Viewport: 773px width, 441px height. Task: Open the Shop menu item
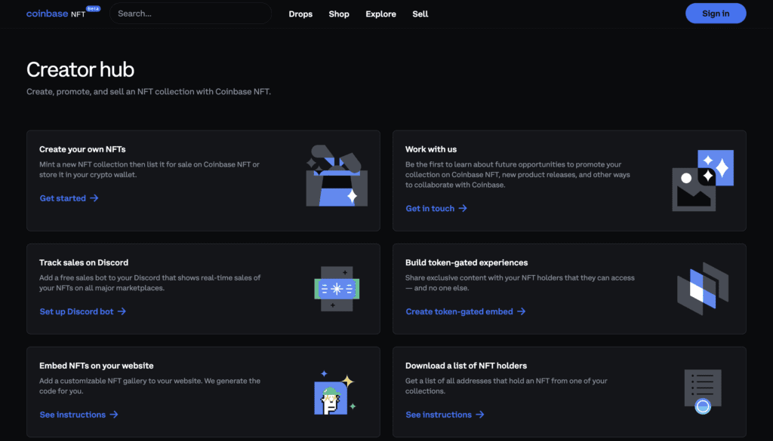(339, 14)
